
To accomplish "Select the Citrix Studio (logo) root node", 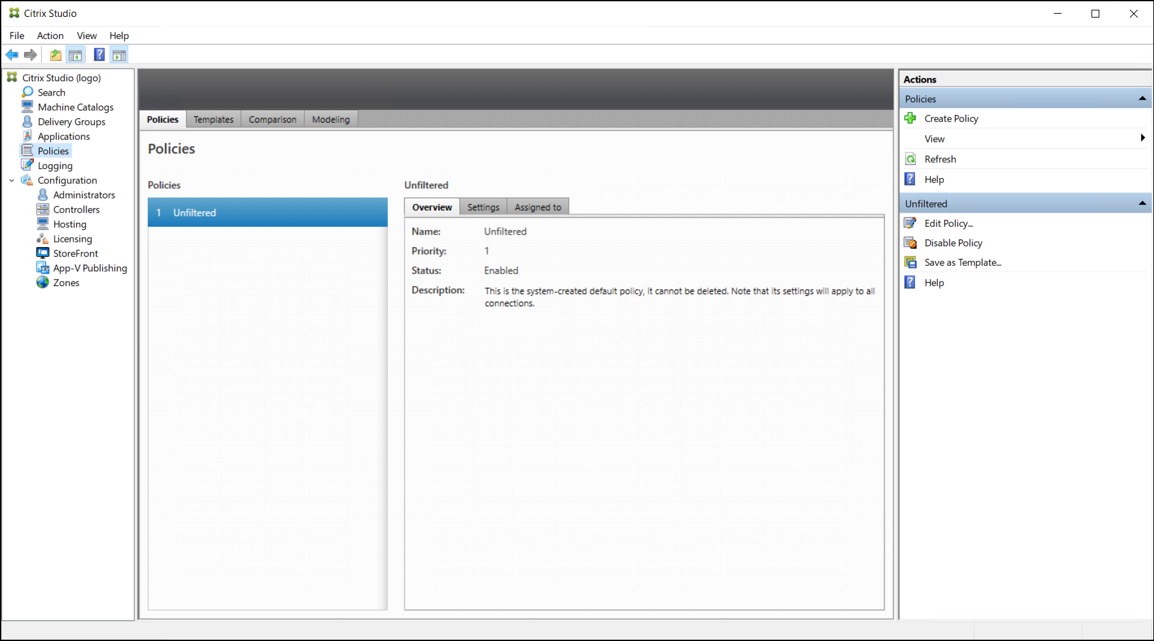I will tap(61, 77).
